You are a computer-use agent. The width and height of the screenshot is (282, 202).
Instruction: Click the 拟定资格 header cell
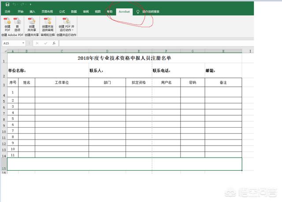click(139, 82)
